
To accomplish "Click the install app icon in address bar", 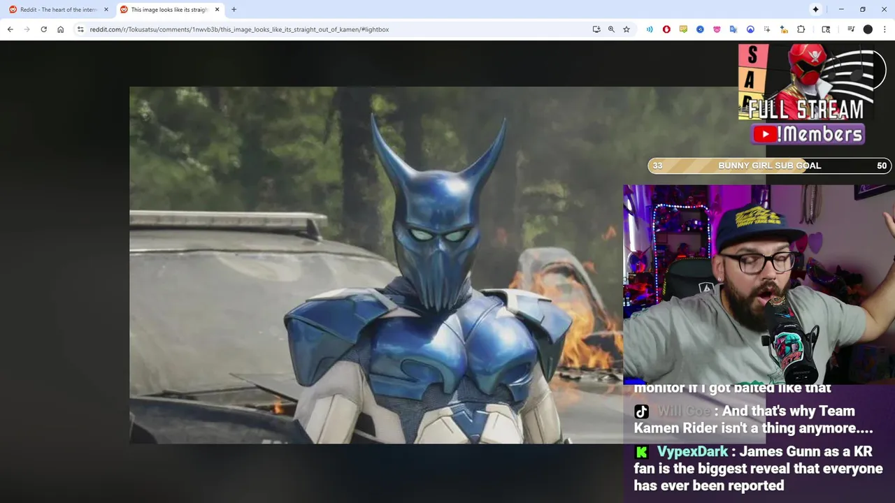I will 596,29.
